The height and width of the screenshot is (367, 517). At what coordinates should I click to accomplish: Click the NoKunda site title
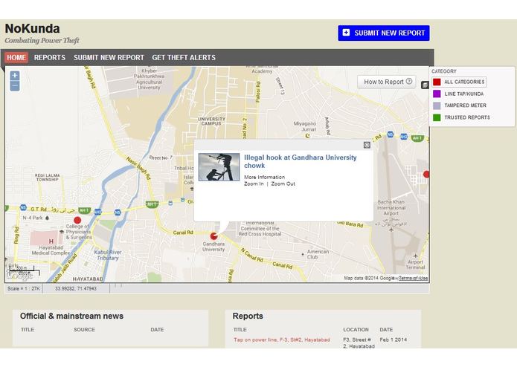pos(32,29)
